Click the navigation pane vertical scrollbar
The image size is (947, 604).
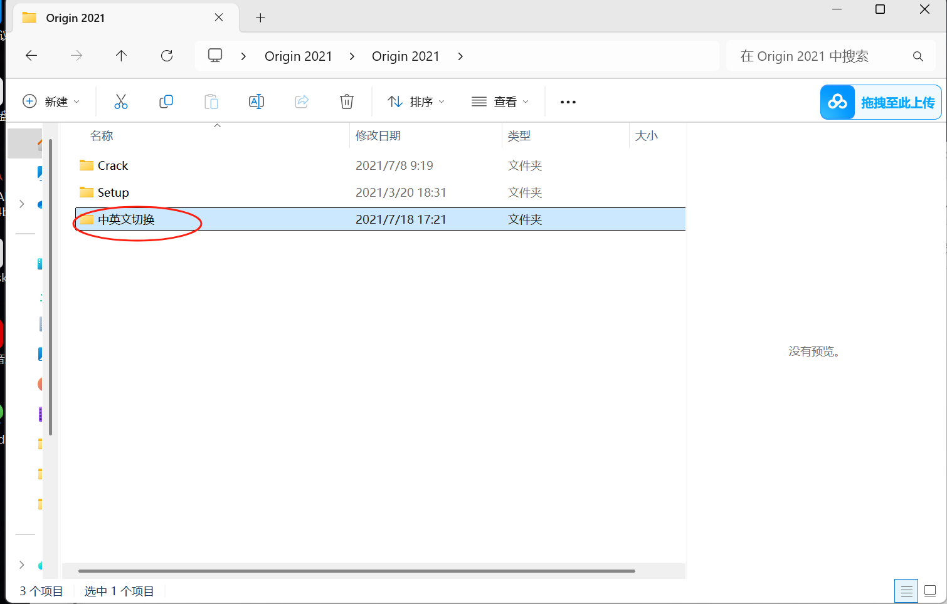coord(50,287)
